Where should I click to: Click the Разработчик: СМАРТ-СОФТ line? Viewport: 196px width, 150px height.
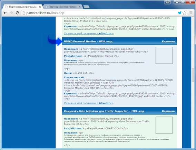click(96, 128)
